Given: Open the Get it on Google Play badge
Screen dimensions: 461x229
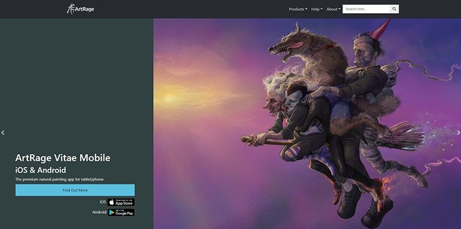Looking at the screenshot, I should (x=121, y=213).
